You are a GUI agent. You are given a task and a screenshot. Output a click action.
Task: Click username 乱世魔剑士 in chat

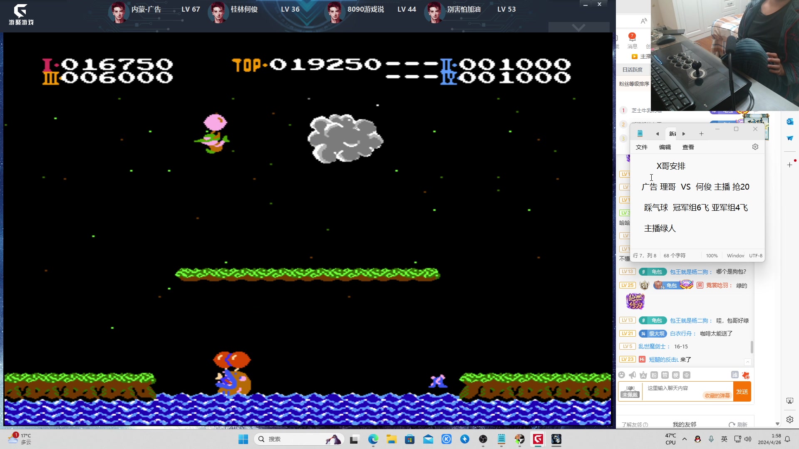(x=652, y=346)
